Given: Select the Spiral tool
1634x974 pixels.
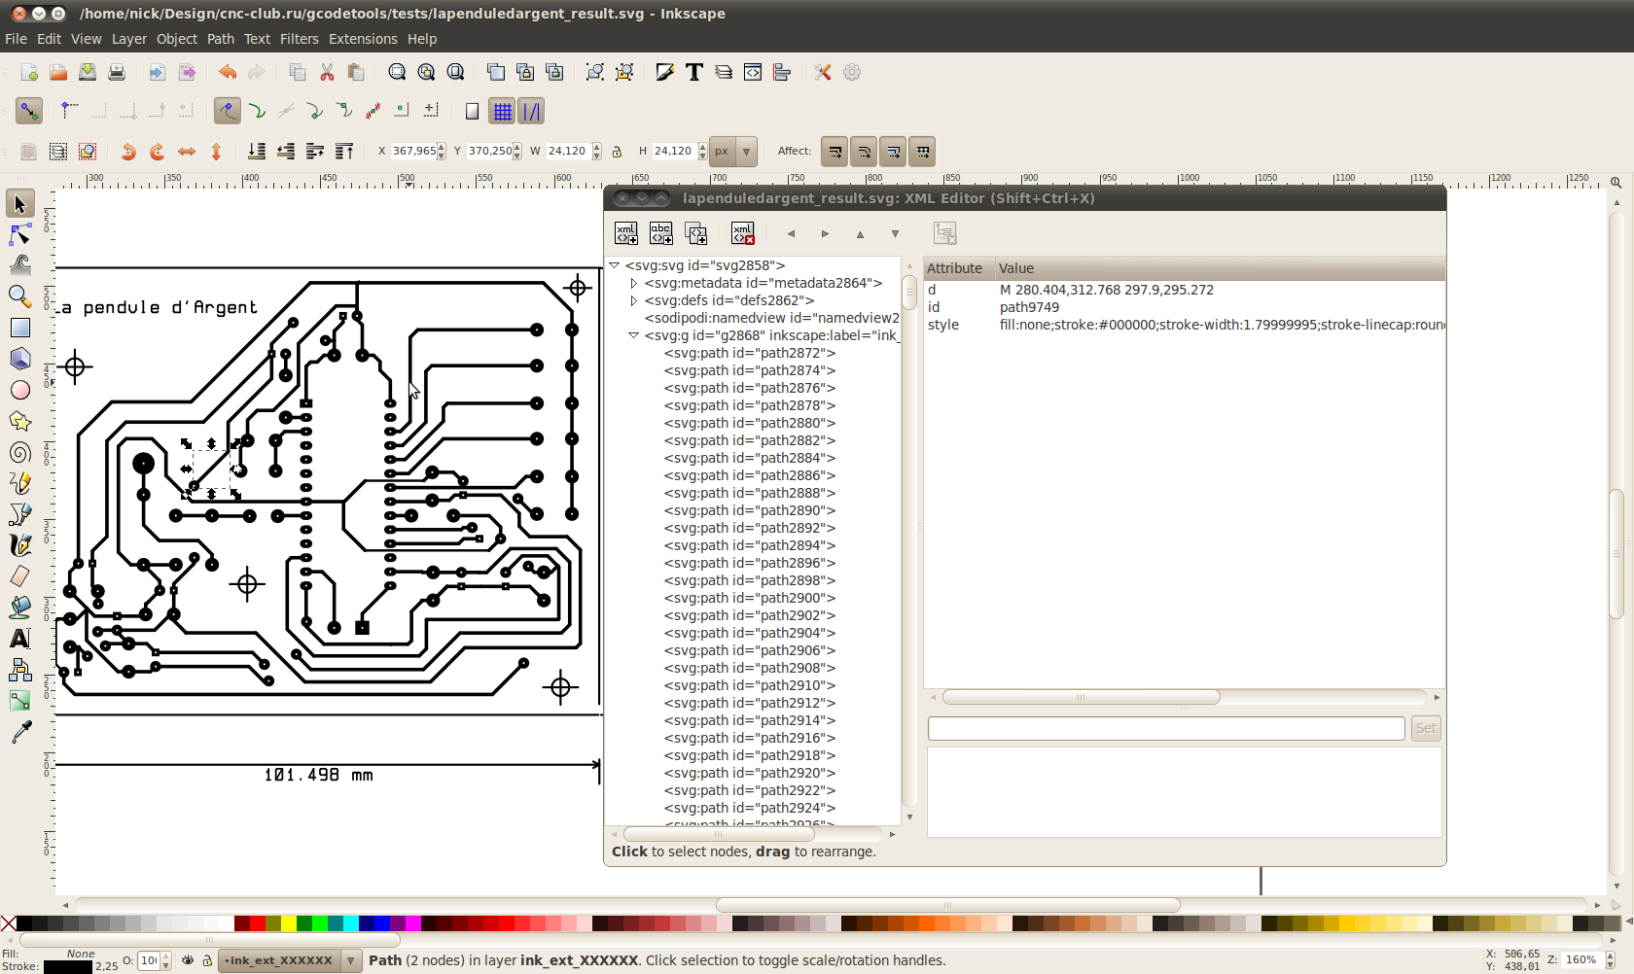Looking at the screenshot, I should pyautogui.click(x=19, y=452).
